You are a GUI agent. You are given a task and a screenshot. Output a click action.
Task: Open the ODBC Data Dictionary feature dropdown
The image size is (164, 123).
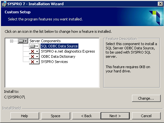pyautogui.click(x=34, y=56)
